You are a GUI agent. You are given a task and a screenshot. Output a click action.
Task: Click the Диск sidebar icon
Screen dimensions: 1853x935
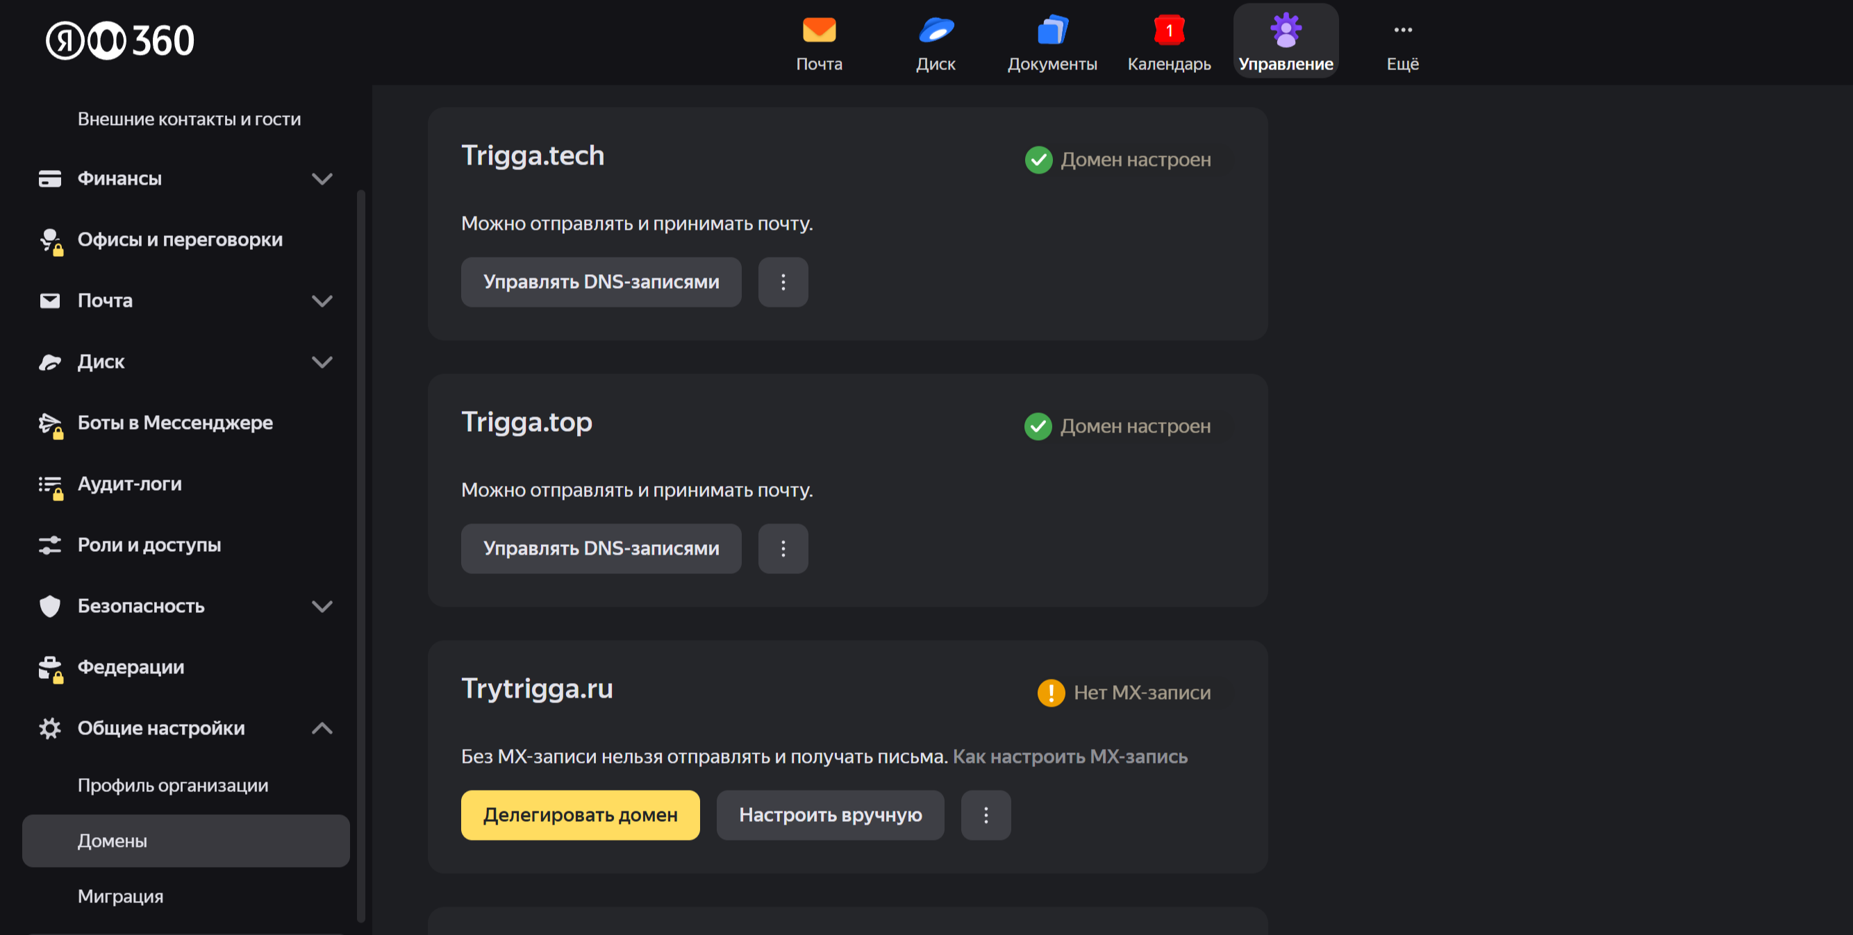coord(49,362)
